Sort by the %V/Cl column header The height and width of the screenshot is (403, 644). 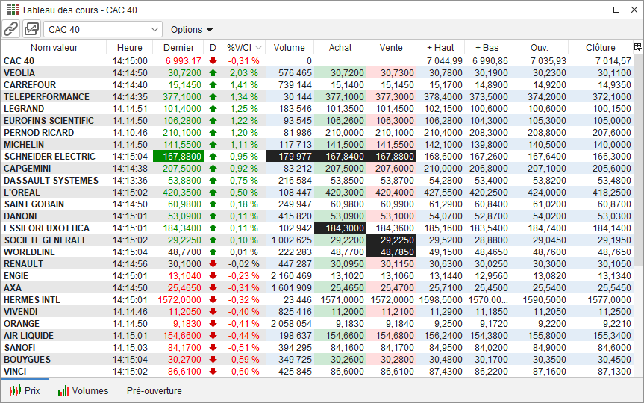243,47
